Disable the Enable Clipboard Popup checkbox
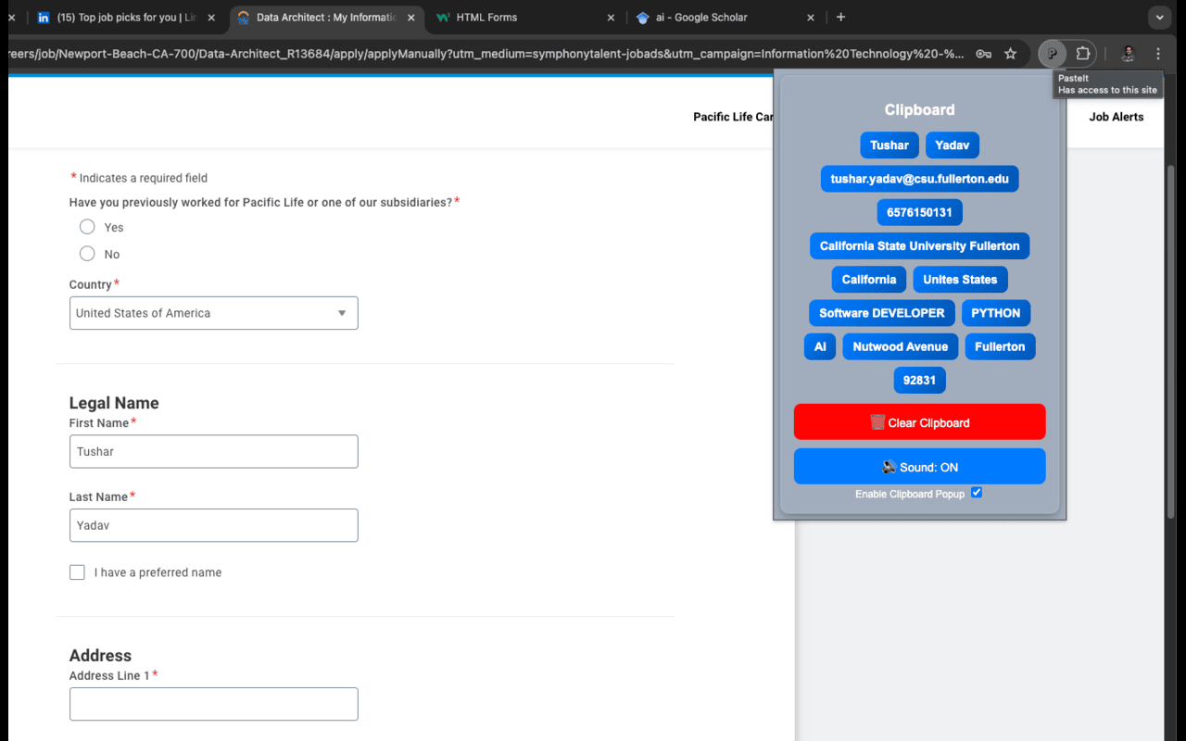Screen dimensions: 1186x741 pyautogui.click(x=977, y=493)
